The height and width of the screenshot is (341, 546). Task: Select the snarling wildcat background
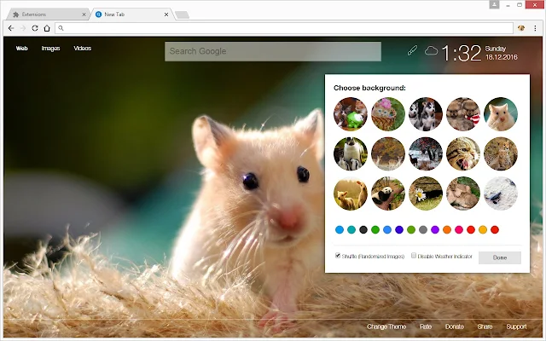[463, 153]
